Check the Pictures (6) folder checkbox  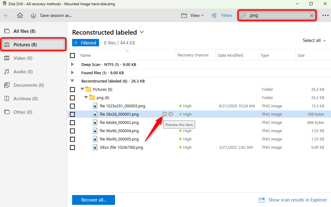click(x=72, y=90)
